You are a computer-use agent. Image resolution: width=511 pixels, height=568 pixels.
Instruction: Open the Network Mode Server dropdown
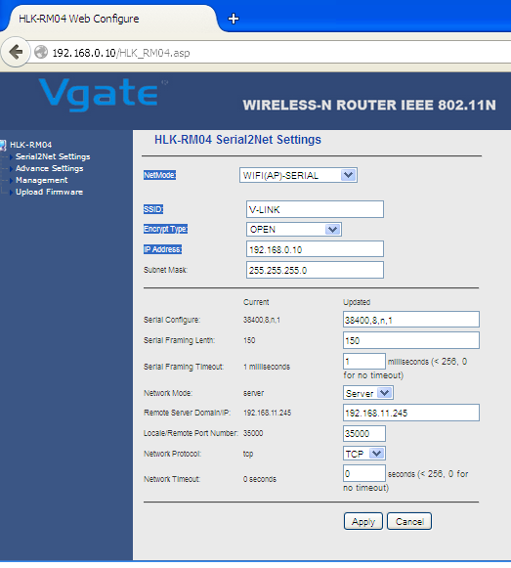[x=368, y=393]
